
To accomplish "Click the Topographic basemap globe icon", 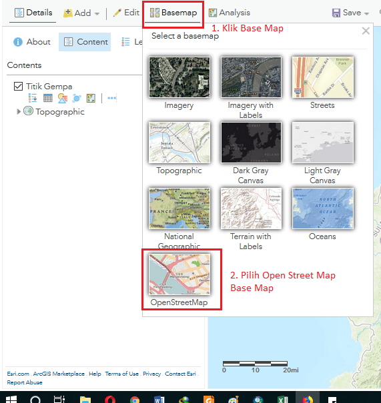I will [x=28, y=111].
